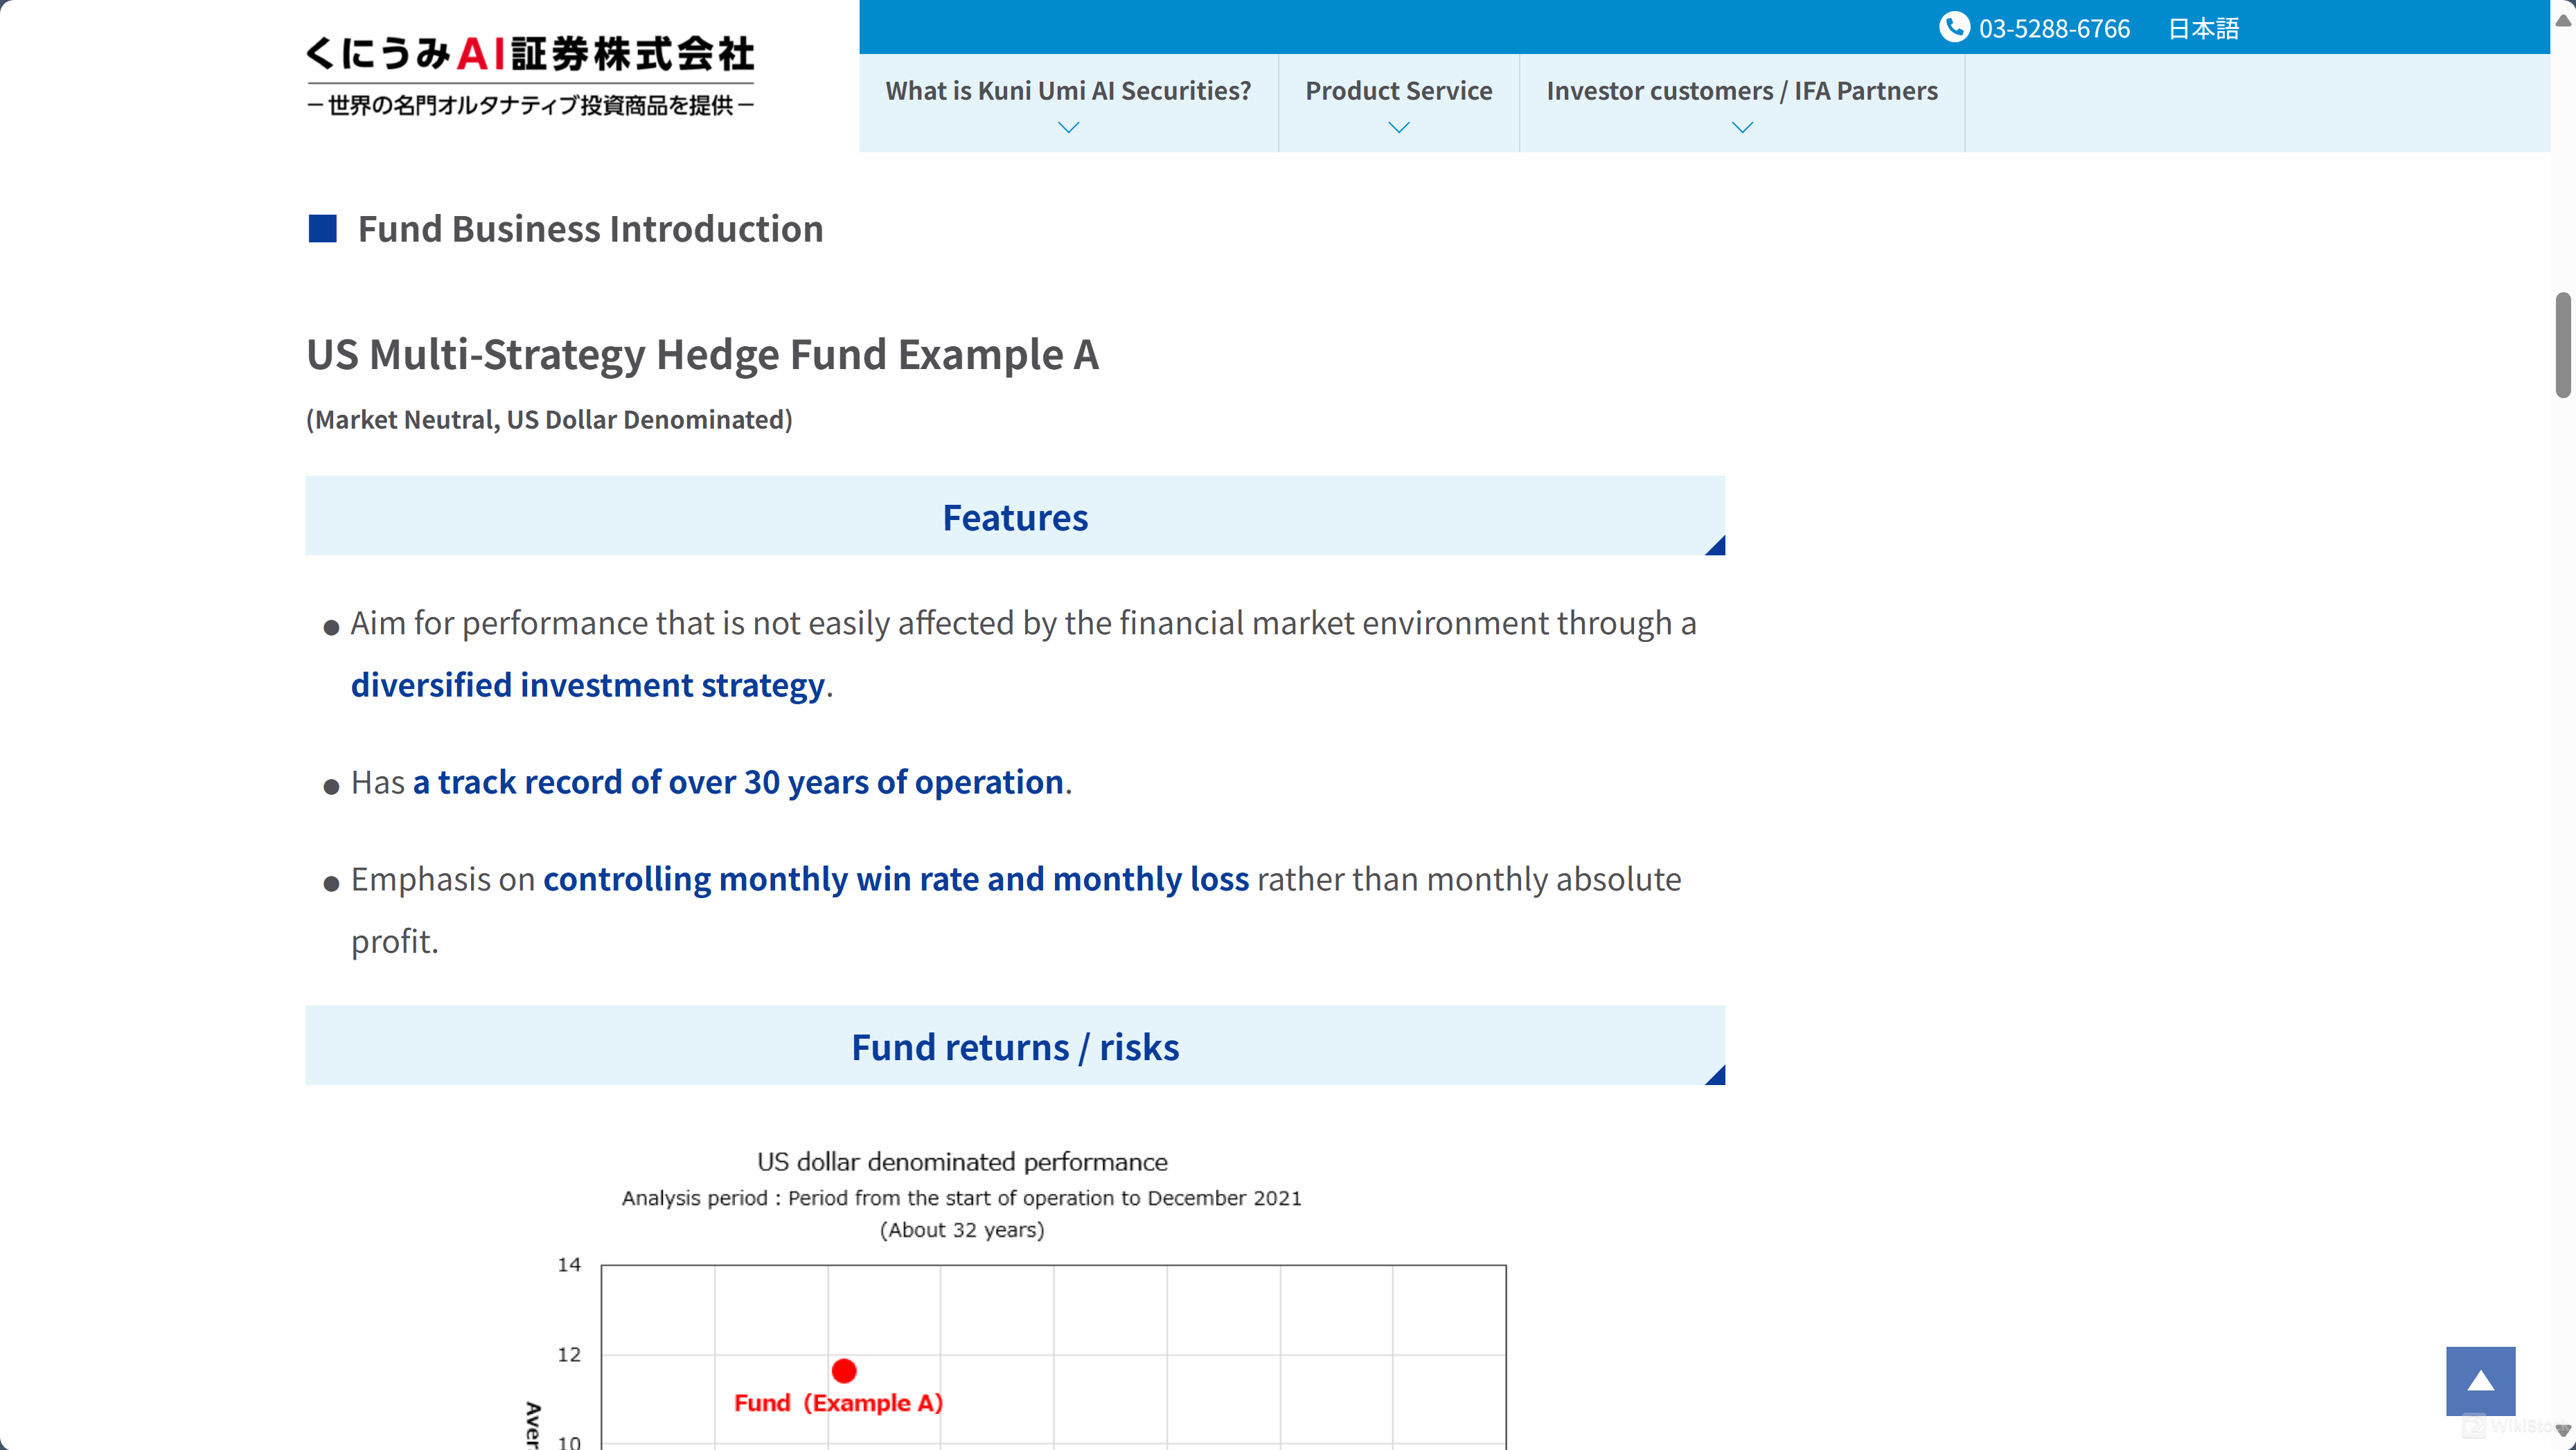Viewport: 2576px width, 1450px height.
Task: Expand the Investor customers / IFA Partners menu
Action: click(x=1741, y=102)
